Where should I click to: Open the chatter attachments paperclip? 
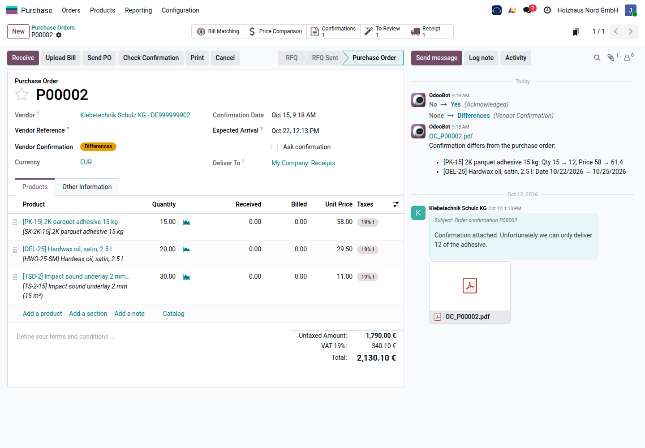pyautogui.click(x=612, y=57)
